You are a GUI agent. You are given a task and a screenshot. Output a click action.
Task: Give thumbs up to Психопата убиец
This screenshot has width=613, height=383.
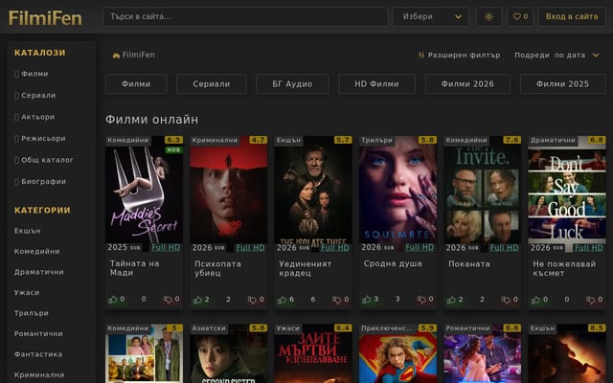pos(201,300)
